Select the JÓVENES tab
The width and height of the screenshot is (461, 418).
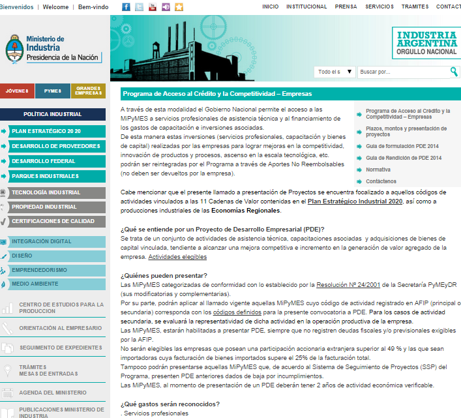[18, 92]
